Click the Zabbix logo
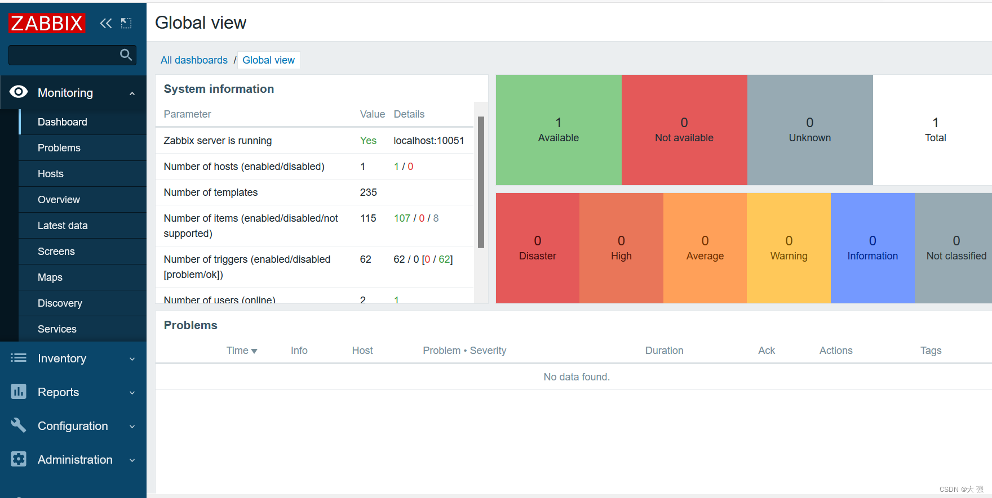 point(47,23)
